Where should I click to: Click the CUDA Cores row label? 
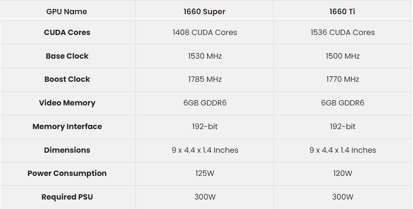point(67,33)
